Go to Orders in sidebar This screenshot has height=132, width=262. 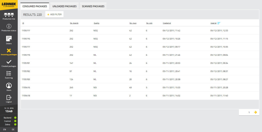[9, 39]
